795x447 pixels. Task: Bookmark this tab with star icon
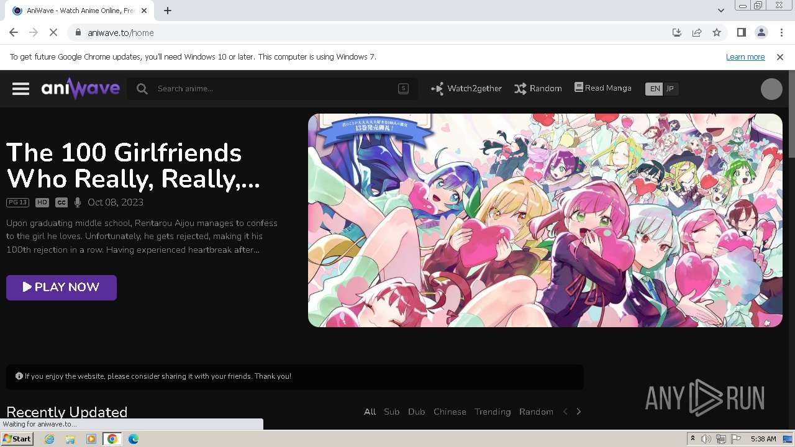(717, 33)
